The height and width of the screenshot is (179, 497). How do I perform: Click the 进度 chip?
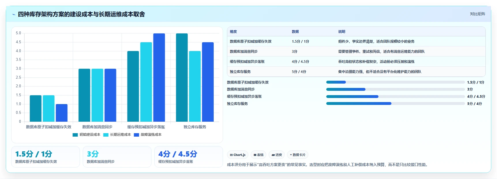[x=277, y=155]
